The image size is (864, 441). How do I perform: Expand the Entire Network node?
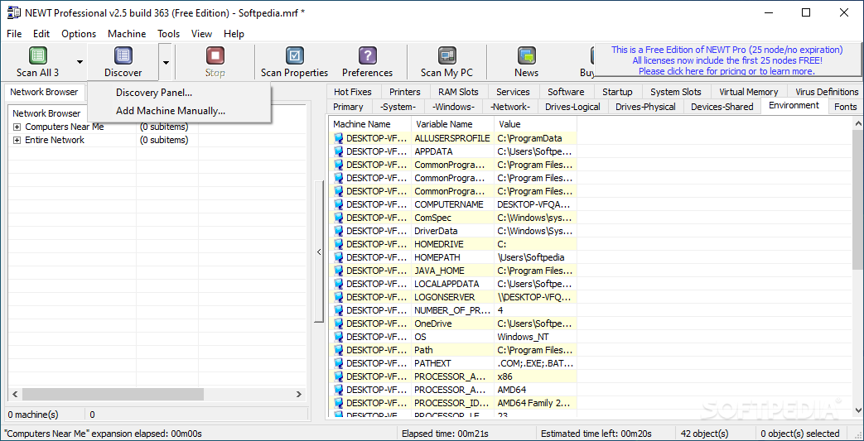(x=17, y=141)
